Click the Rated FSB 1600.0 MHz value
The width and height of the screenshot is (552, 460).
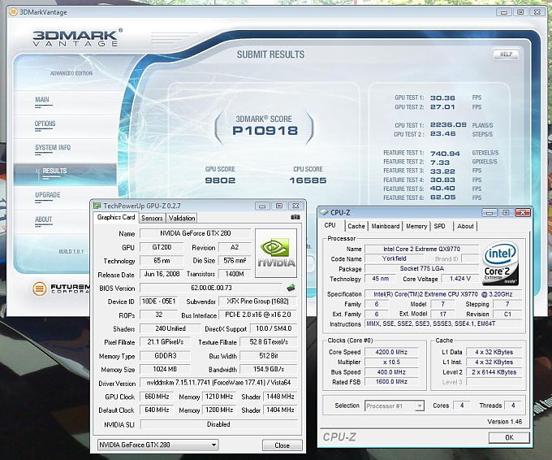pyautogui.click(x=391, y=382)
